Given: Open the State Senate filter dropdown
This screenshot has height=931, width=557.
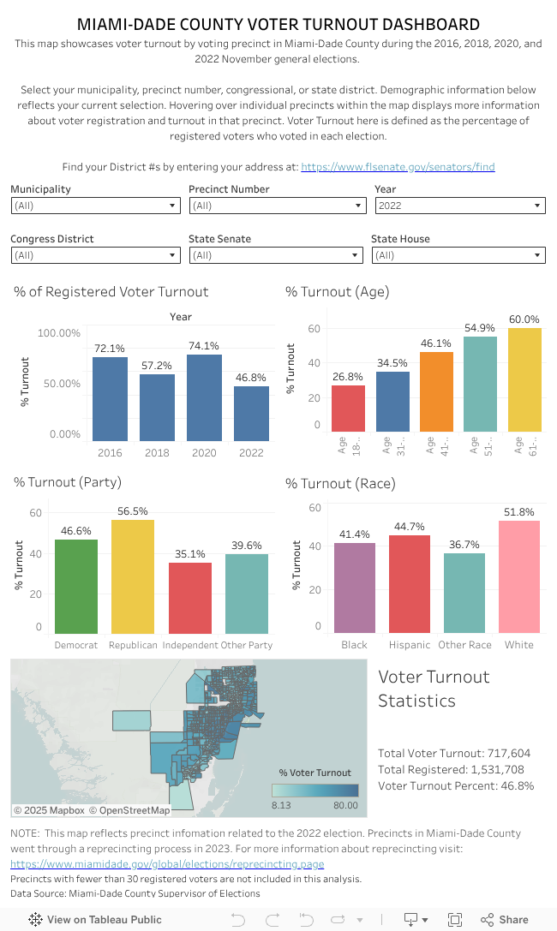Looking at the screenshot, I should click(277, 255).
